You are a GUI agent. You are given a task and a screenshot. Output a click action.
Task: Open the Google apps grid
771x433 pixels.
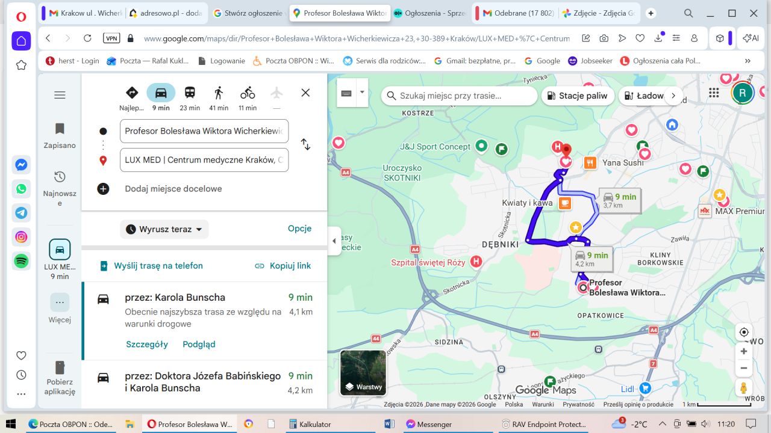click(714, 93)
